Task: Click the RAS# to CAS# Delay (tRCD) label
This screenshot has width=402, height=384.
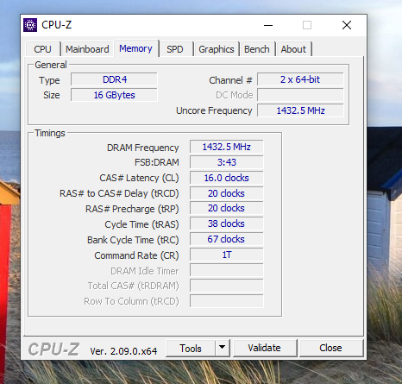Action: click(x=119, y=193)
